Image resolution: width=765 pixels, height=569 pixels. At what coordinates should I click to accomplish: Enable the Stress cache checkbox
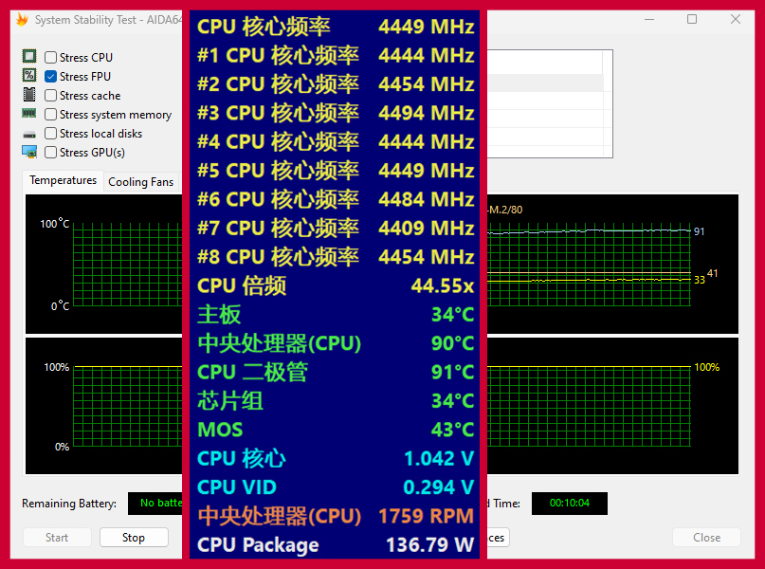[51, 96]
